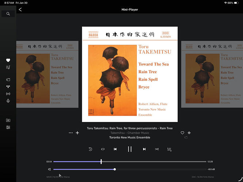243x182 pixels.
Task: Click the playback progress bar handle
Action: [101, 162]
